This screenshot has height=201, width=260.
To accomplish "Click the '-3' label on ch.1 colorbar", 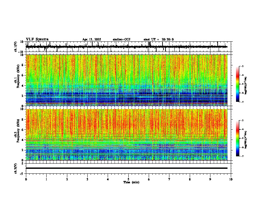I will tap(242, 66).
